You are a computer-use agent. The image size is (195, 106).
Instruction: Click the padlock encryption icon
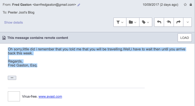pos(191,5)
